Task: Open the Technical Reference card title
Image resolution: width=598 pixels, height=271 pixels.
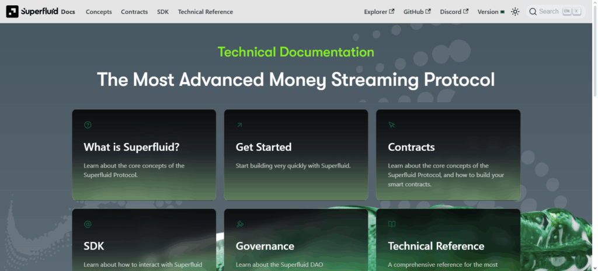Action: pyautogui.click(x=436, y=246)
